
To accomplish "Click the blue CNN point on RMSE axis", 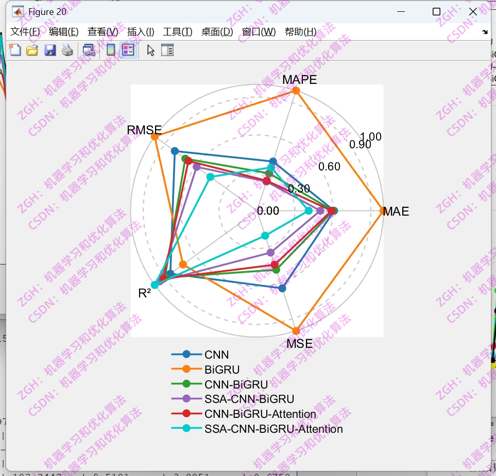I will tap(175, 151).
